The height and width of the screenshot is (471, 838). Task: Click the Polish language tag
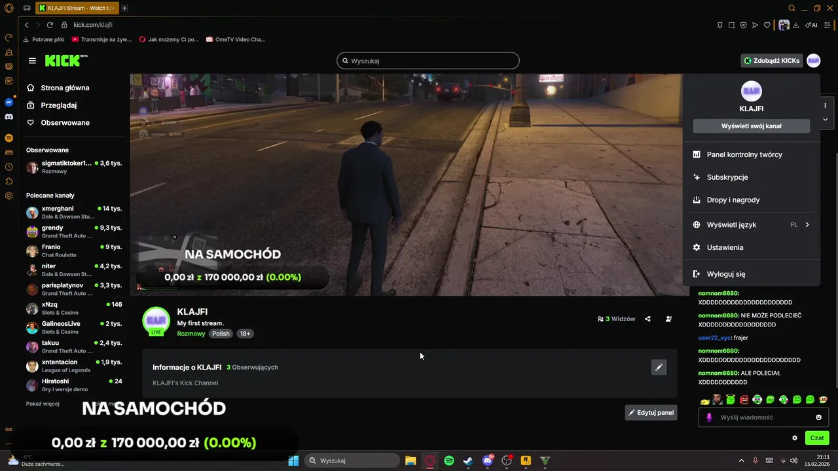coord(221,334)
